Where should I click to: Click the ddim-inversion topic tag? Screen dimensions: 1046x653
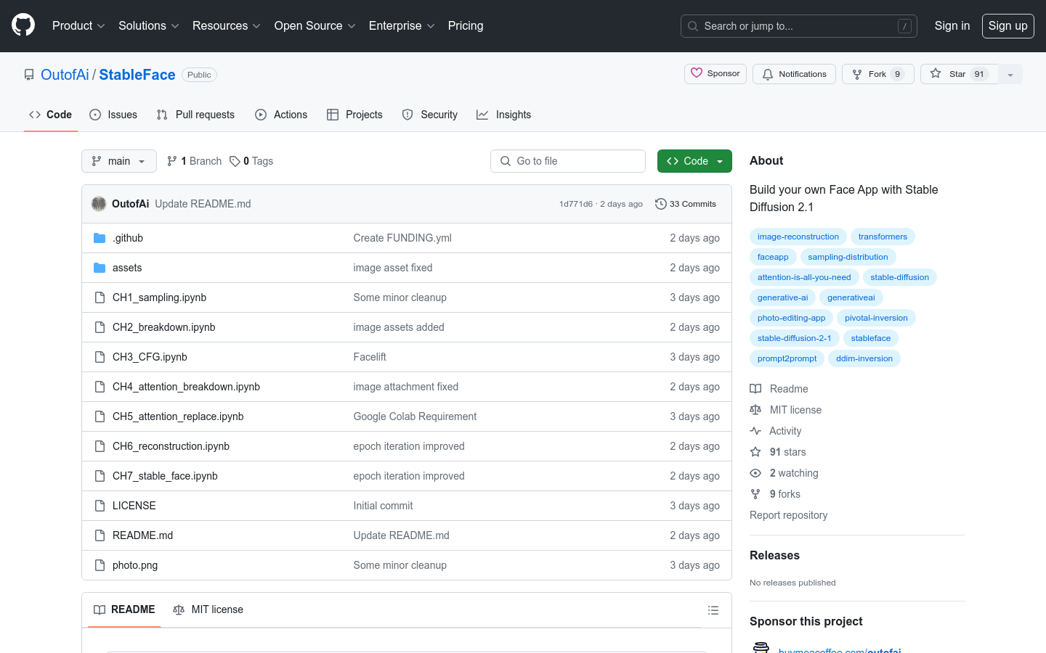point(864,358)
